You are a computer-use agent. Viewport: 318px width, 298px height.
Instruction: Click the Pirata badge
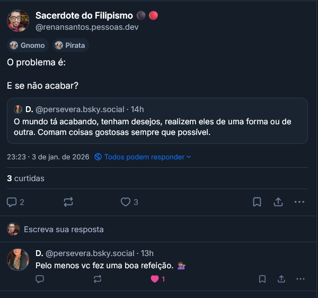pos(70,45)
